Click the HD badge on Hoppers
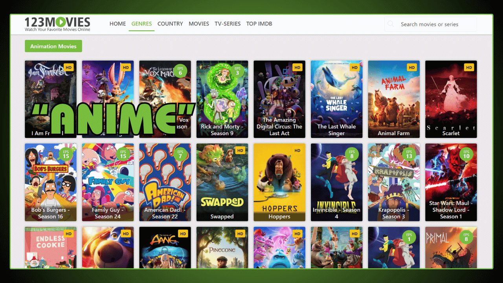This screenshot has width=503, height=283. [x=297, y=150]
